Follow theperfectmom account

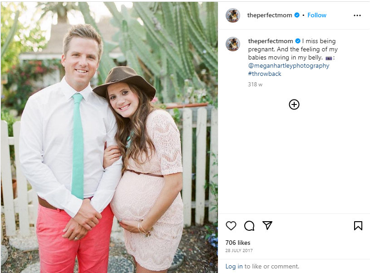point(317,15)
